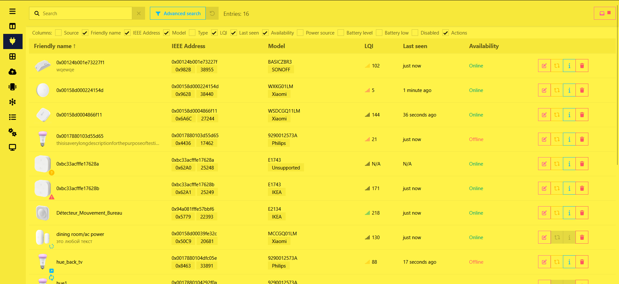Viewport: 619px width, 284px height.
Task: Toggle the Source column checkbox
Action: (58, 33)
